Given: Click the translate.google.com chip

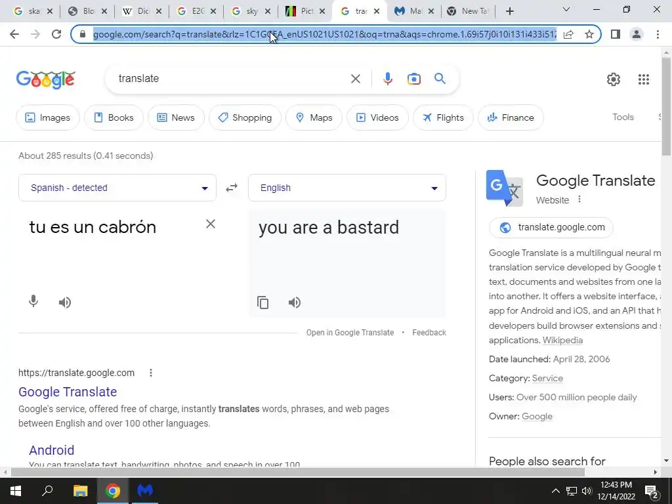Looking at the screenshot, I should (x=551, y=228).
